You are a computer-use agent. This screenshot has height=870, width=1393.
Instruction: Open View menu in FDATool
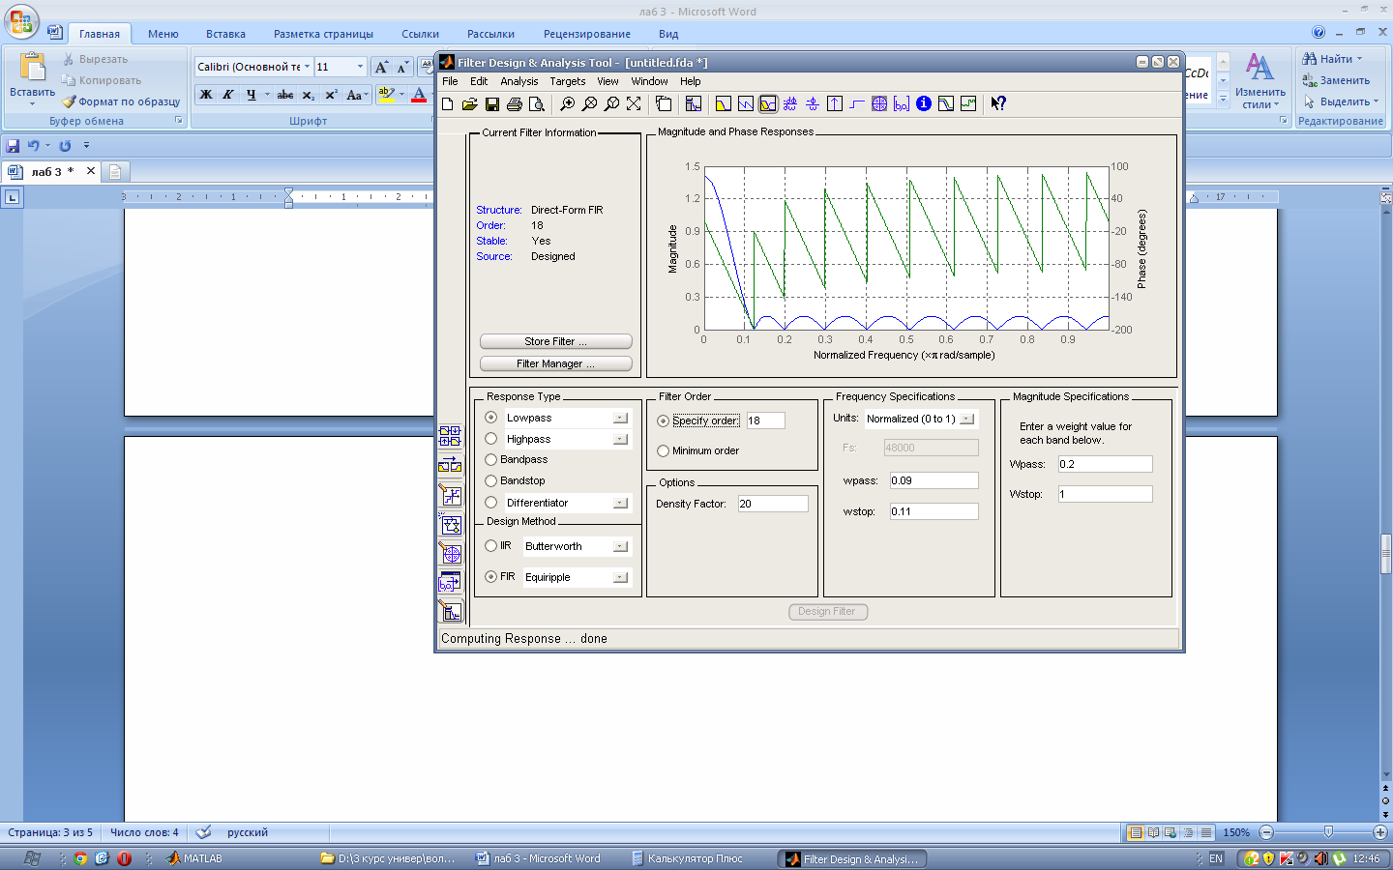[608, 81]
